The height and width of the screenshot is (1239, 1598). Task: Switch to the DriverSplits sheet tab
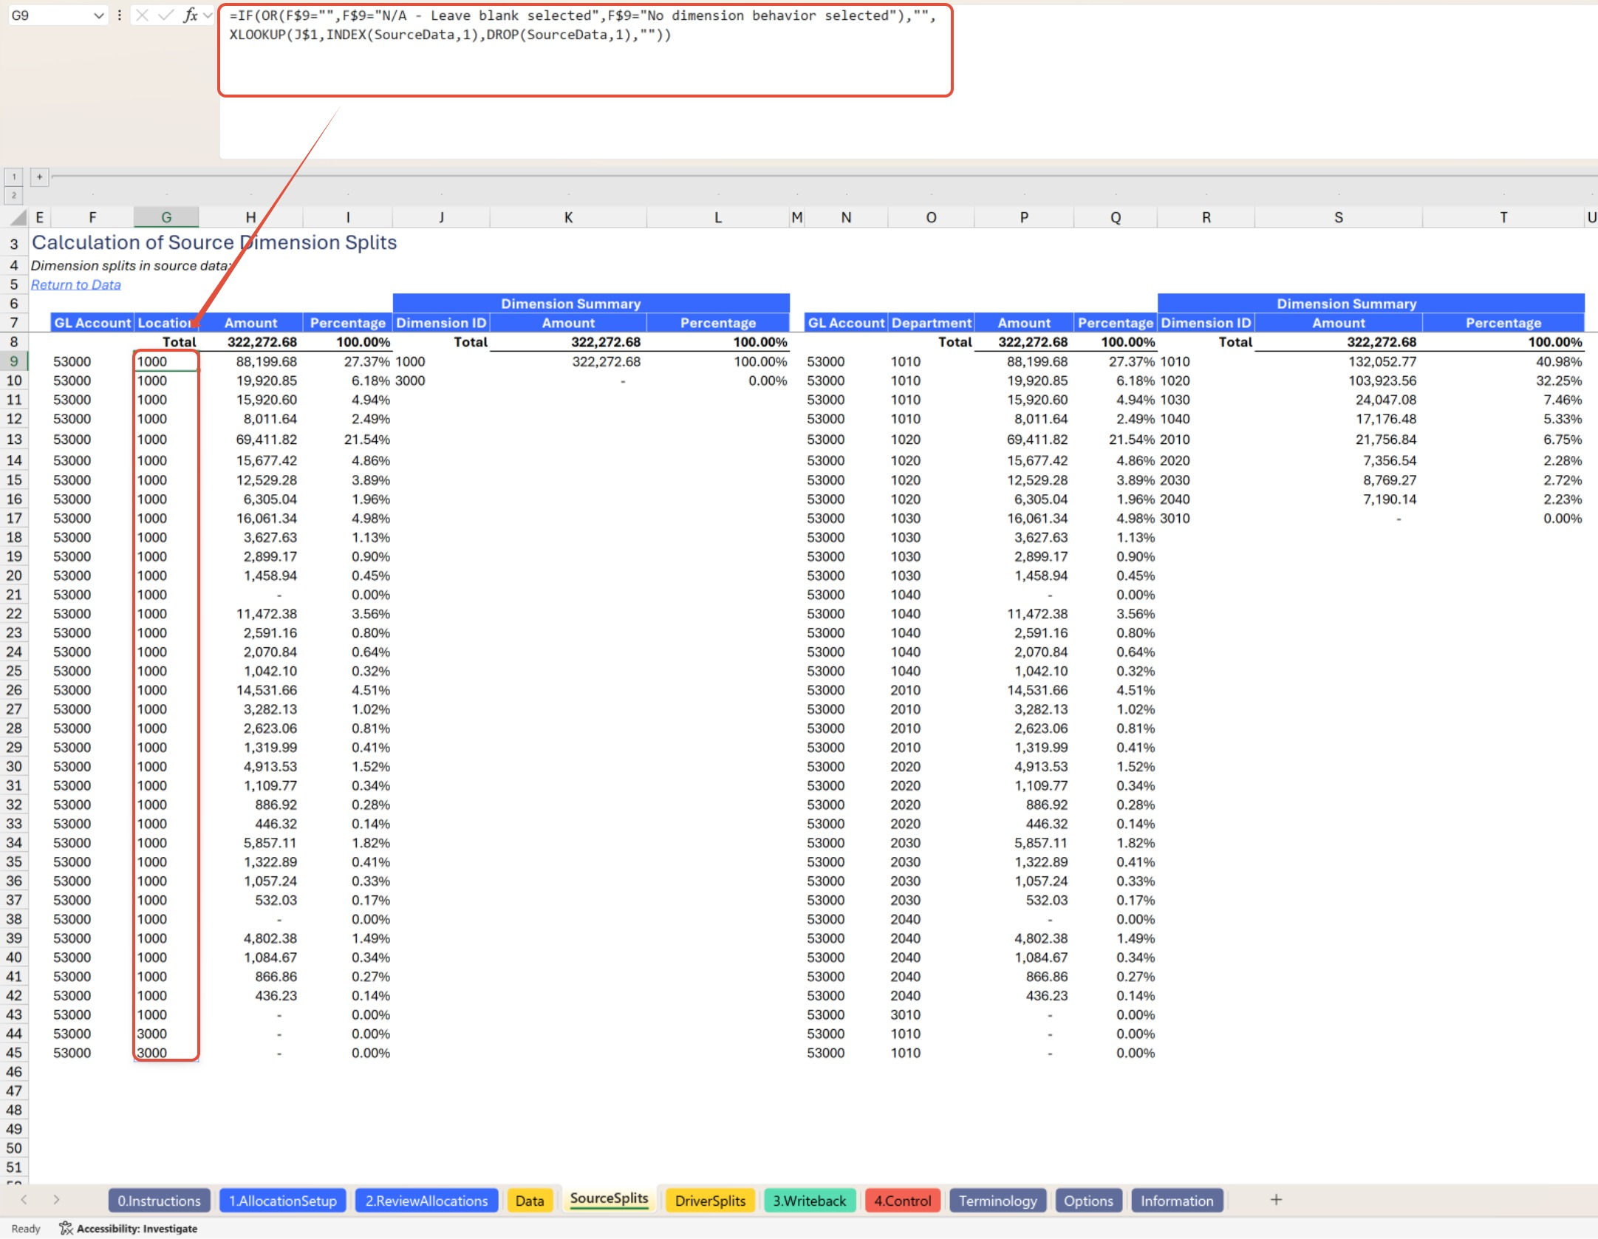coord(709,1201)
